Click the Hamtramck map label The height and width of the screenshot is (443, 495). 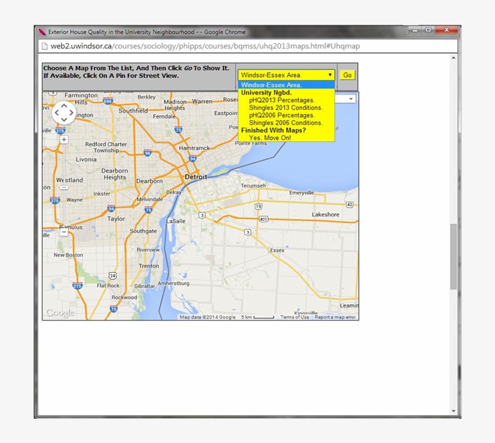click(194, 148)
